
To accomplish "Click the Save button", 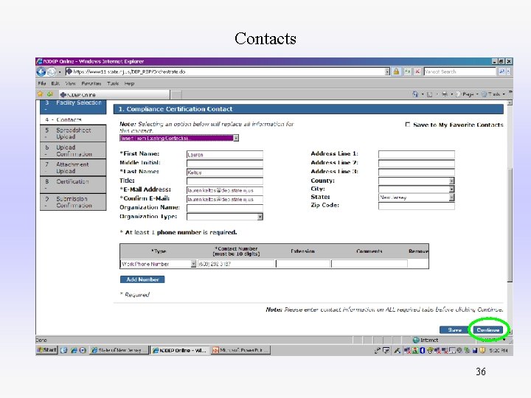I will point(454,329).
